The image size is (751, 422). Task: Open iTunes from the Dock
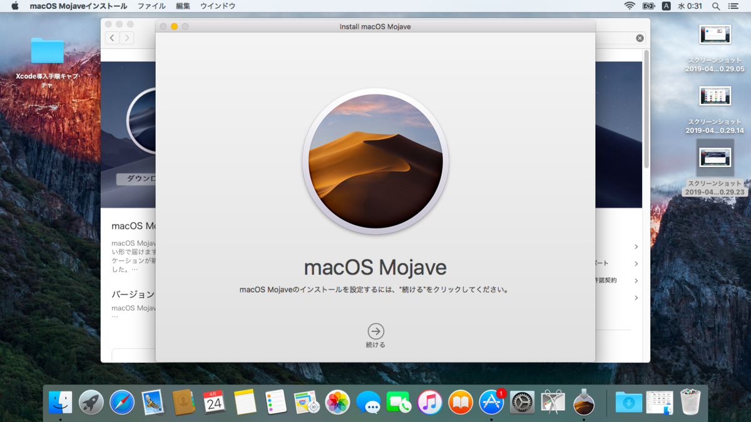pyautogui.click(x=429, y=403)
